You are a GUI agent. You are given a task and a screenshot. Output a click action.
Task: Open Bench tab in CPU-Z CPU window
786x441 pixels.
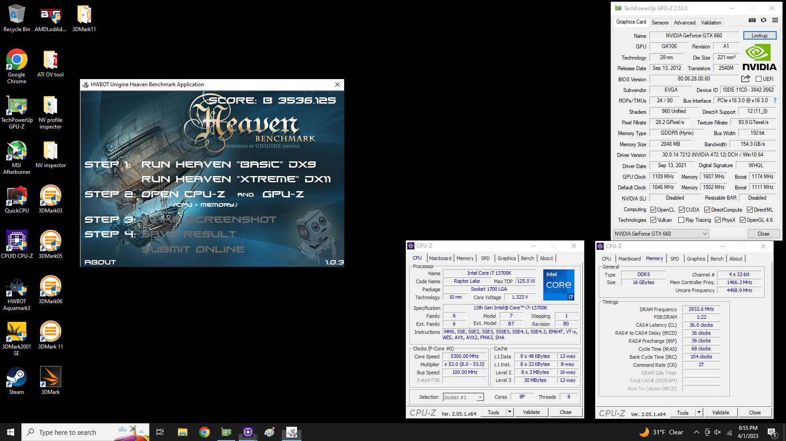[x=528, y=258]
